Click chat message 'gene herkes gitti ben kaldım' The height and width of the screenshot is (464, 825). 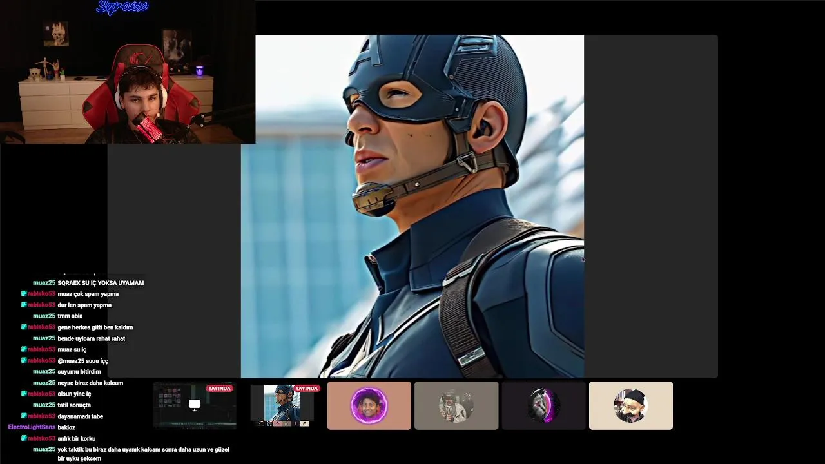tap(95, 327)
